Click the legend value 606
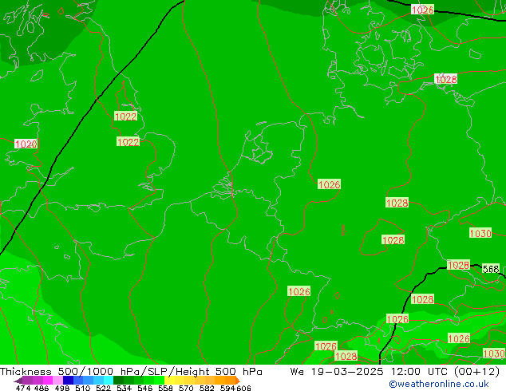506x391 pixels. click(243, 388)
